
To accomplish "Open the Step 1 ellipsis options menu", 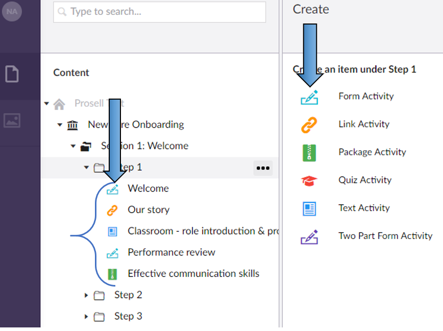I will [263, 168].
